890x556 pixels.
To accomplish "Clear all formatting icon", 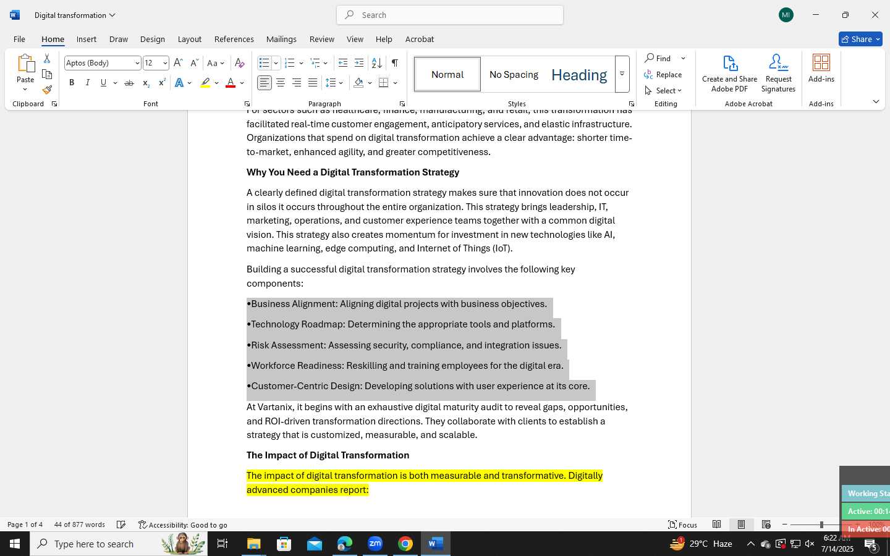I will click(240, 63).
